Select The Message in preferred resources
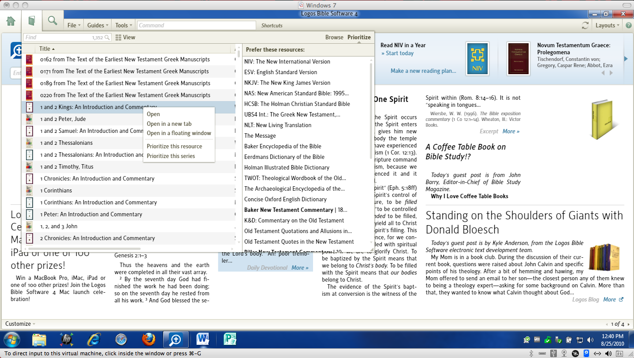Screen dimensions: 634x358 (260, 136)
